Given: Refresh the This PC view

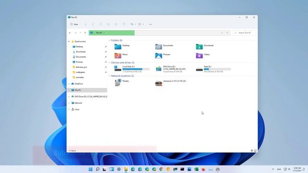Looking at the screenshot, I should (x=227, y=33).
